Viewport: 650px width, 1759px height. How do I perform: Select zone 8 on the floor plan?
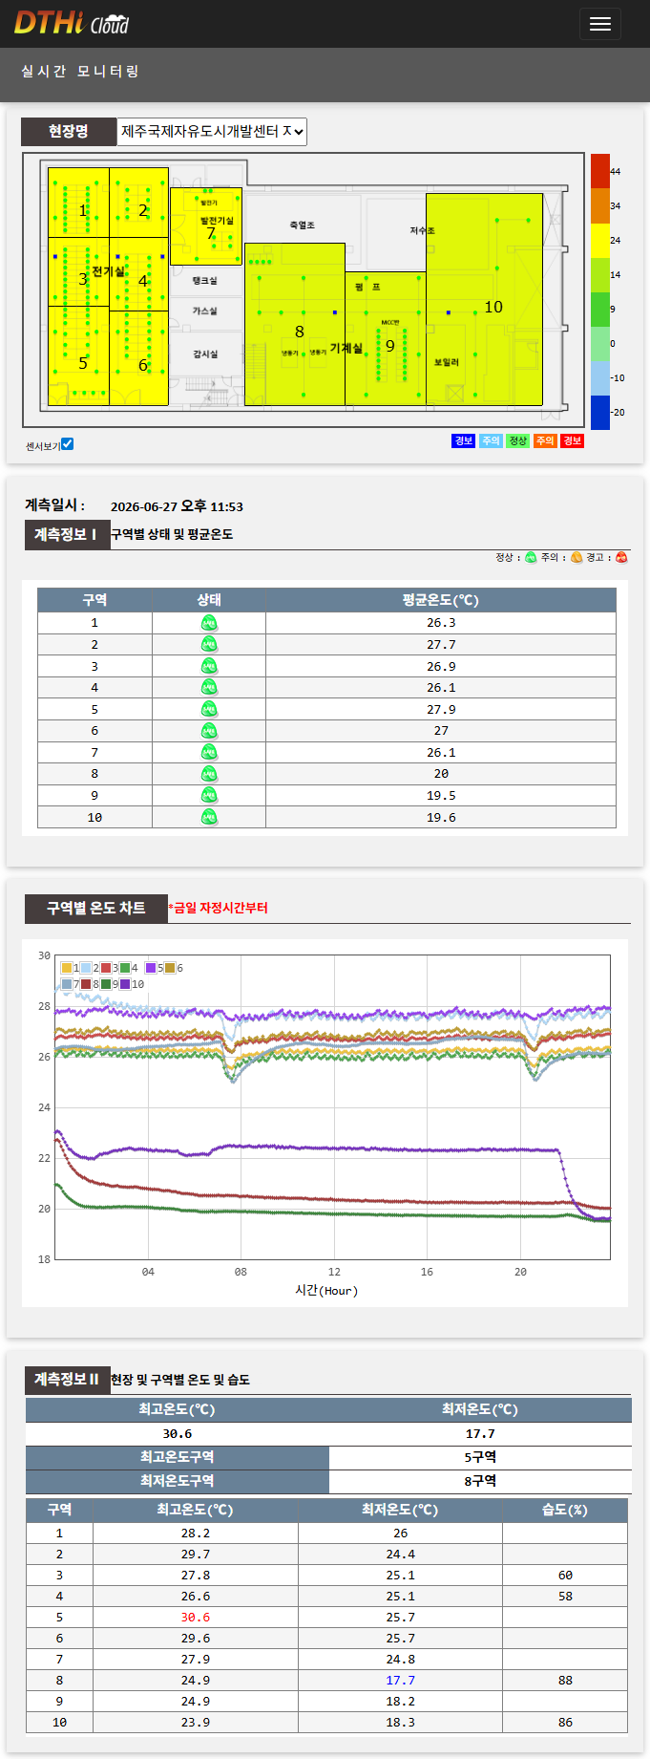click(295, 324)
